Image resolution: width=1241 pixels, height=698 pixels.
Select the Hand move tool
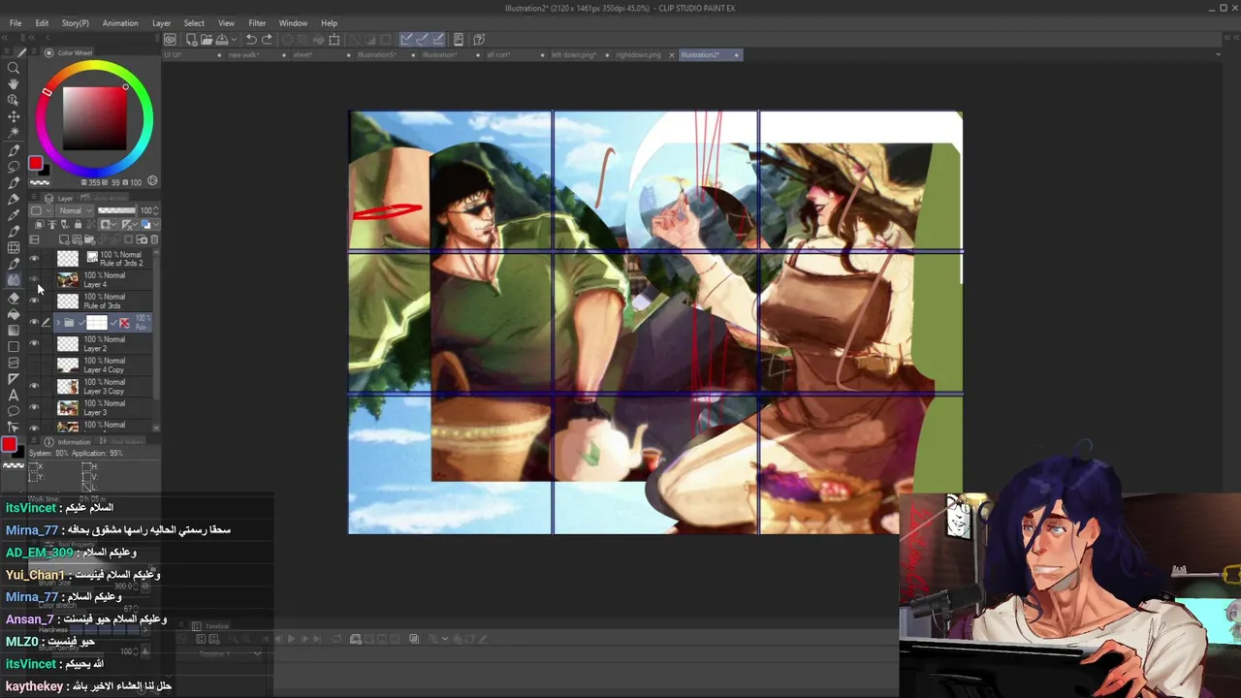point(14,84)
